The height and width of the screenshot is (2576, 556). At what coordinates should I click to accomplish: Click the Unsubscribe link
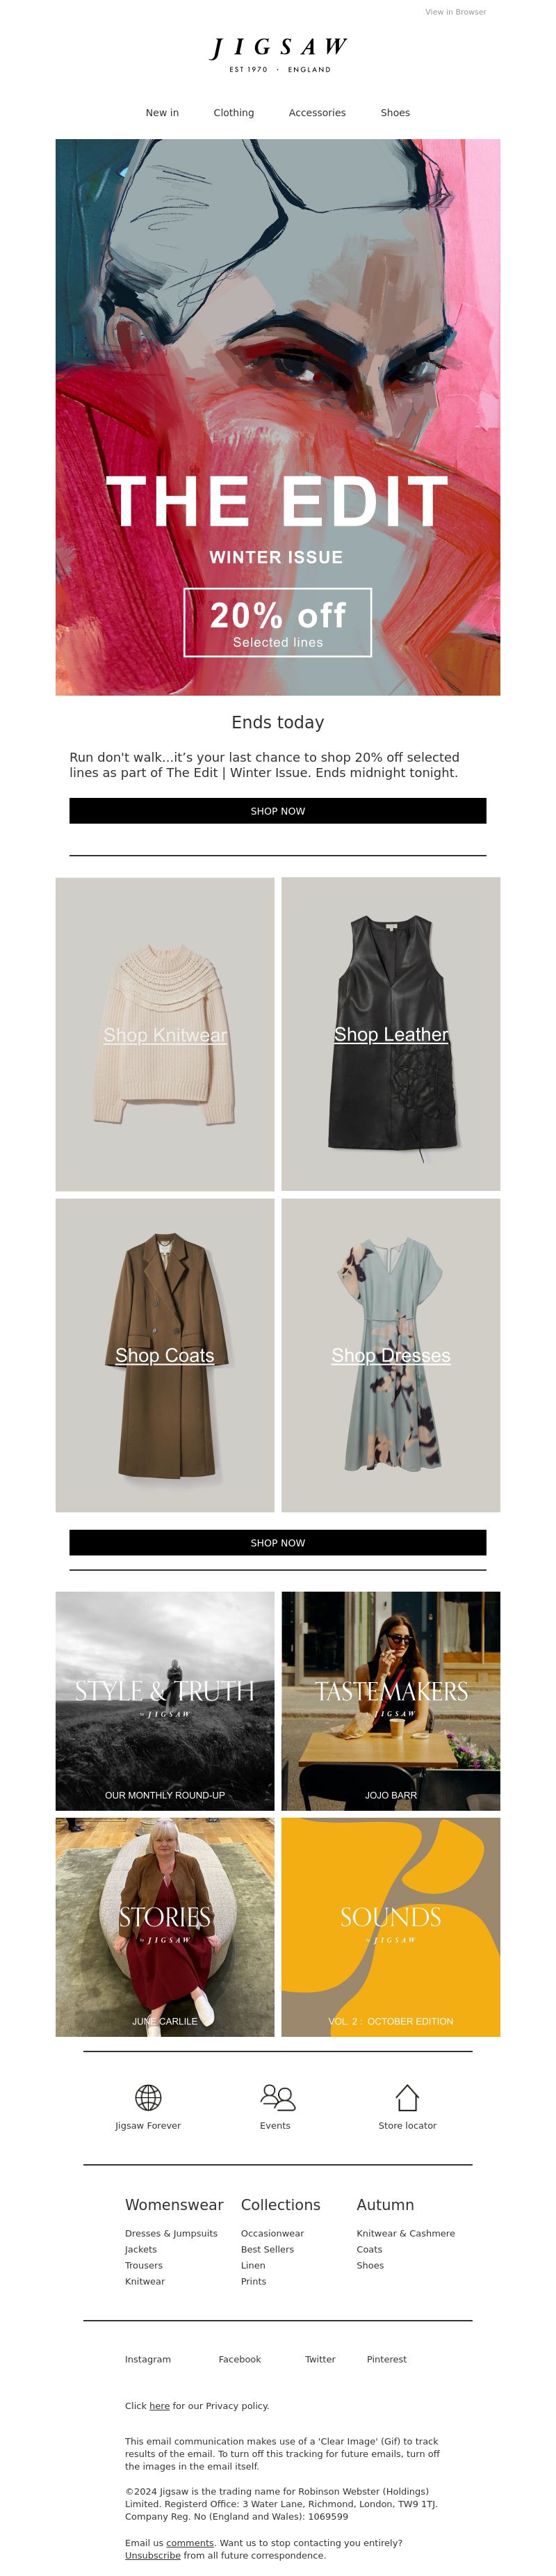[x=153, y=2555]
